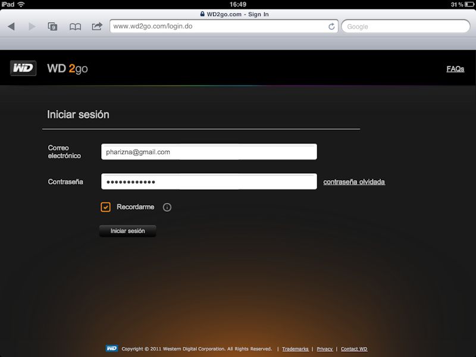Open contraseña olvidada link
476x357 pixels.
click(354, 182)
